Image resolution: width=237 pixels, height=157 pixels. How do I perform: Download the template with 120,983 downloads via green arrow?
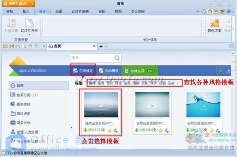pos(137,130)
